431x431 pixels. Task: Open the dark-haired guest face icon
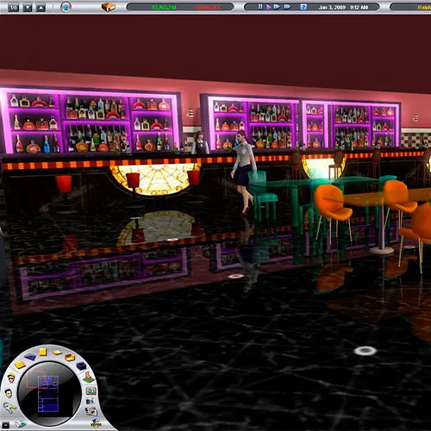pos(9,393)
